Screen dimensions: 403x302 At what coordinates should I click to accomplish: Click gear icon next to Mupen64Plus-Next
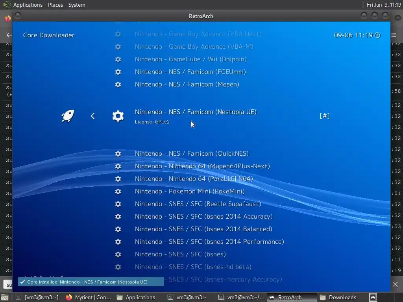tap(118, 166)
